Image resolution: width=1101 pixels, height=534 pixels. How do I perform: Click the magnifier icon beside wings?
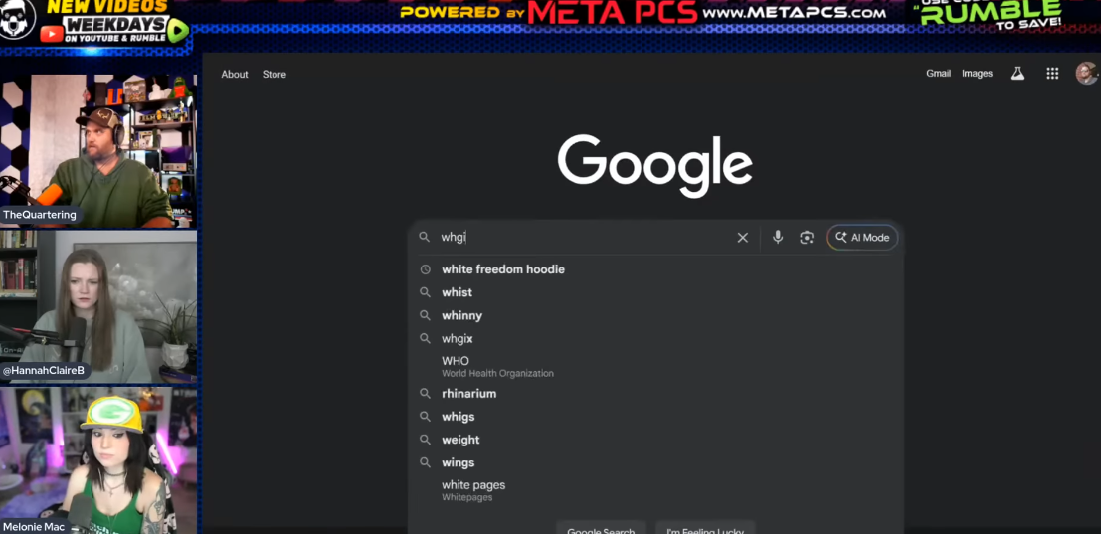(425, 463)
